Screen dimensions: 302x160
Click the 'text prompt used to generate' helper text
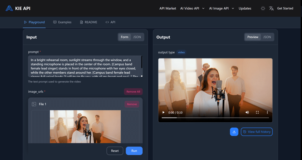(55, 82)
